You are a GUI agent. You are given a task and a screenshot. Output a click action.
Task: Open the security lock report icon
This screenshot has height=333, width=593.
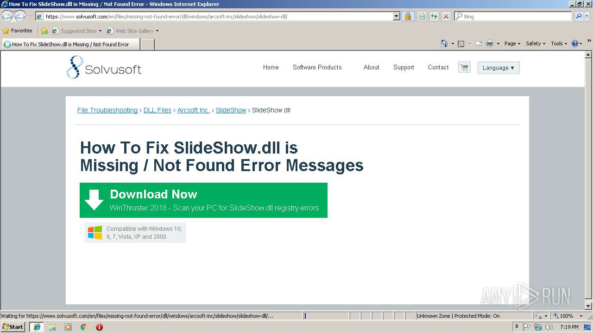tap(408, 16)
